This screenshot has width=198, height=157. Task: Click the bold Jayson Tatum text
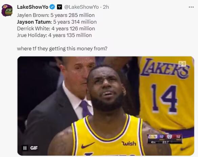click(34, 22)
